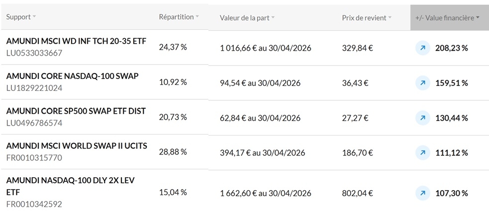Viewport: 489px width, 215px height.
Task: Open AMUNDI MSCI WORLD SWAP II UCITS
Action: 77,145
